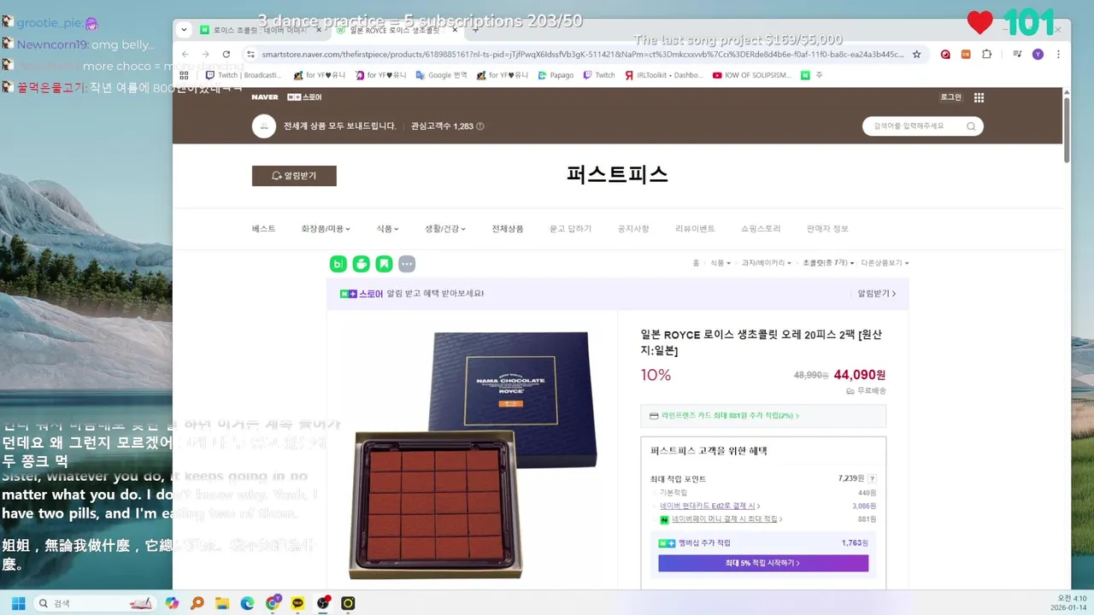Expand the 식품 breadcrumb dropdown
Viewport: 1094px width, 615px height.
(721, 263)
